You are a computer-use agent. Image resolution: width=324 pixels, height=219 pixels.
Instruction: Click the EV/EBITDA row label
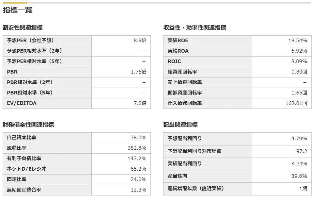click(22, 103)
